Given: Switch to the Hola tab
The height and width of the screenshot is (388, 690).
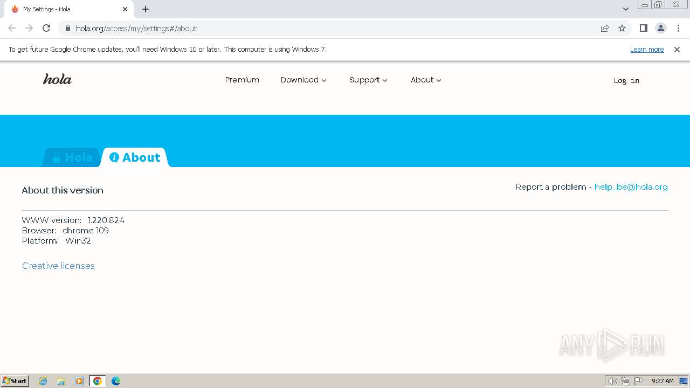Looking at the screenshot, I should pyautogui.click(x=72, y=157).
